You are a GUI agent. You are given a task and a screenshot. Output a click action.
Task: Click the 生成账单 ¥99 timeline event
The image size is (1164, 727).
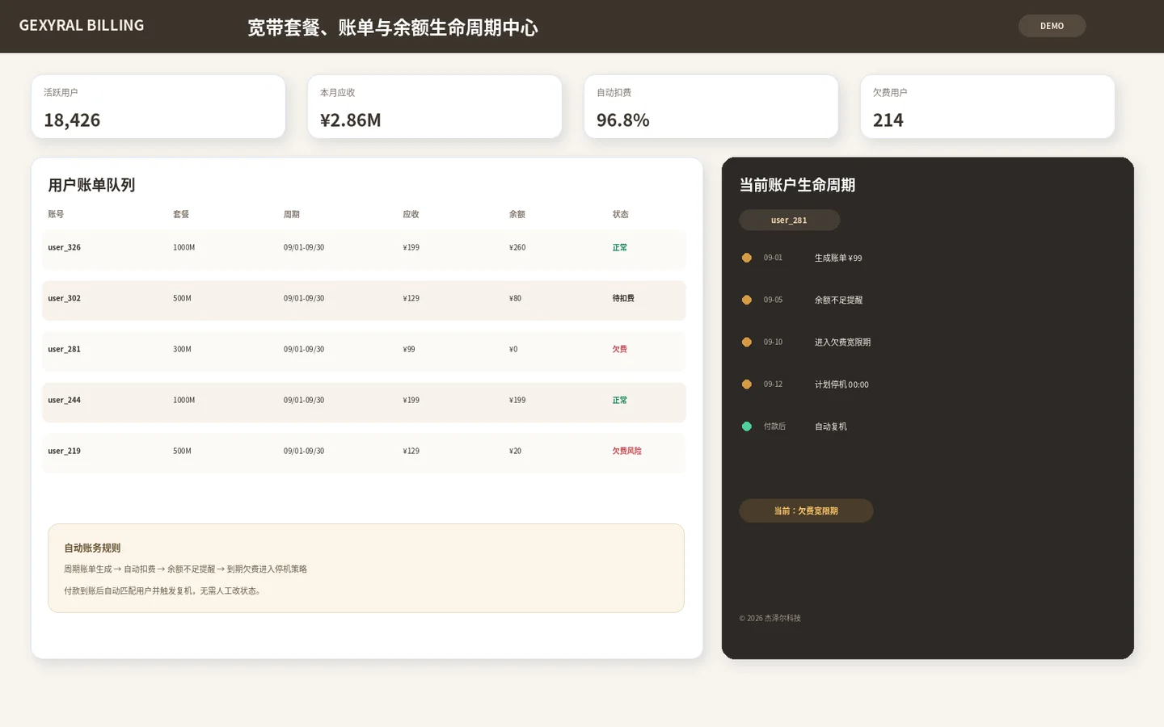click(x=838, y=258)
